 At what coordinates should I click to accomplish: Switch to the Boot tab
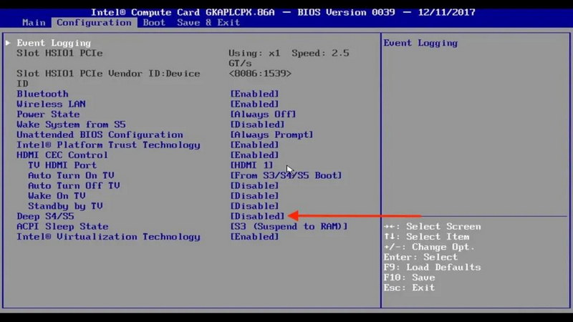[x=154, y=23]
